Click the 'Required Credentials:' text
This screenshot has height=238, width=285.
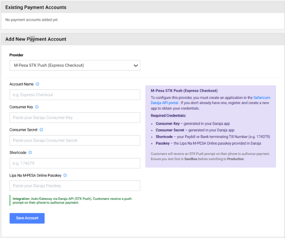click(168, 115)
